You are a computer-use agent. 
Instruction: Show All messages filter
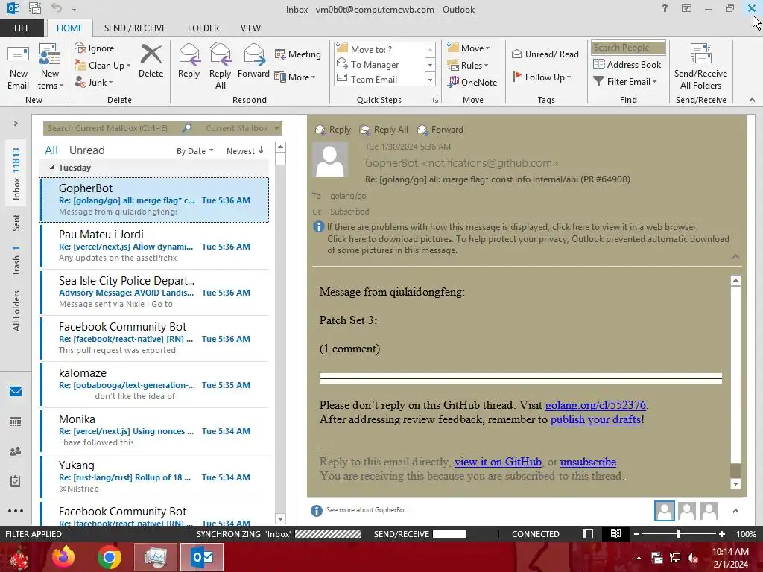[x=51, y=150]
